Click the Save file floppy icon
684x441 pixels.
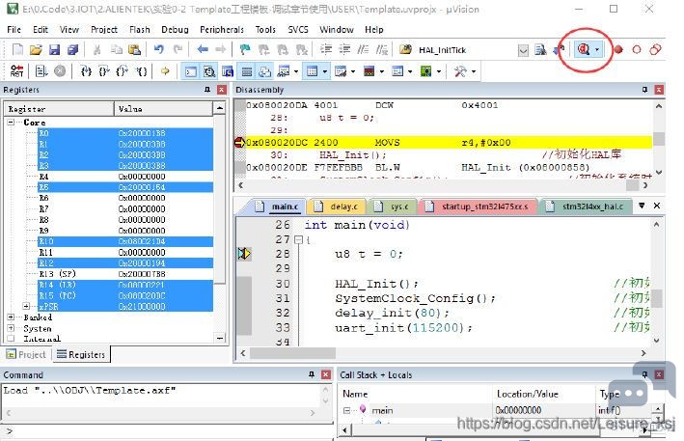54,50
